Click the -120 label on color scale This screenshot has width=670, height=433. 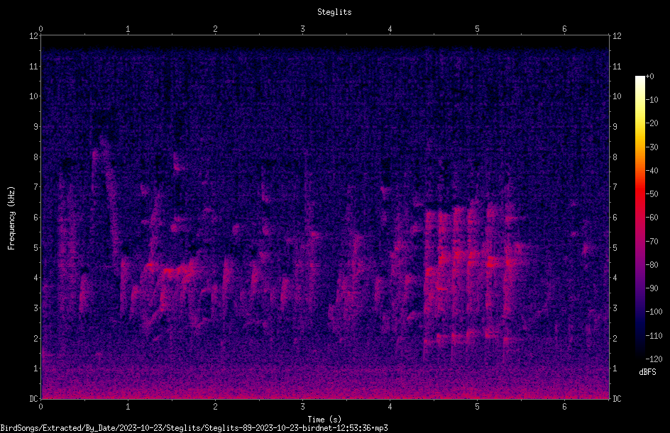click(654, 359)
